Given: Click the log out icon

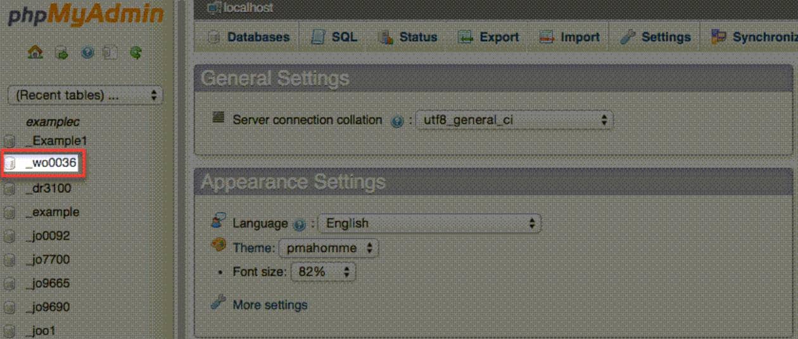Looking at the screenshot, I should [61, 53].
